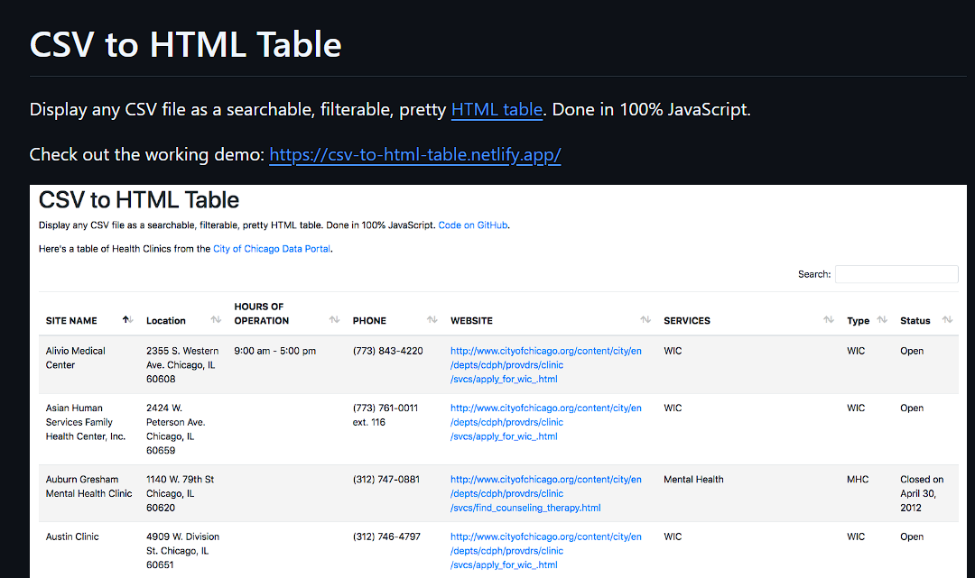Screen dimensions: 975x578
Task: Click the demo screenshot heading CSV to HTML Table
Action: pyautogui.click(x=139, y=200)
